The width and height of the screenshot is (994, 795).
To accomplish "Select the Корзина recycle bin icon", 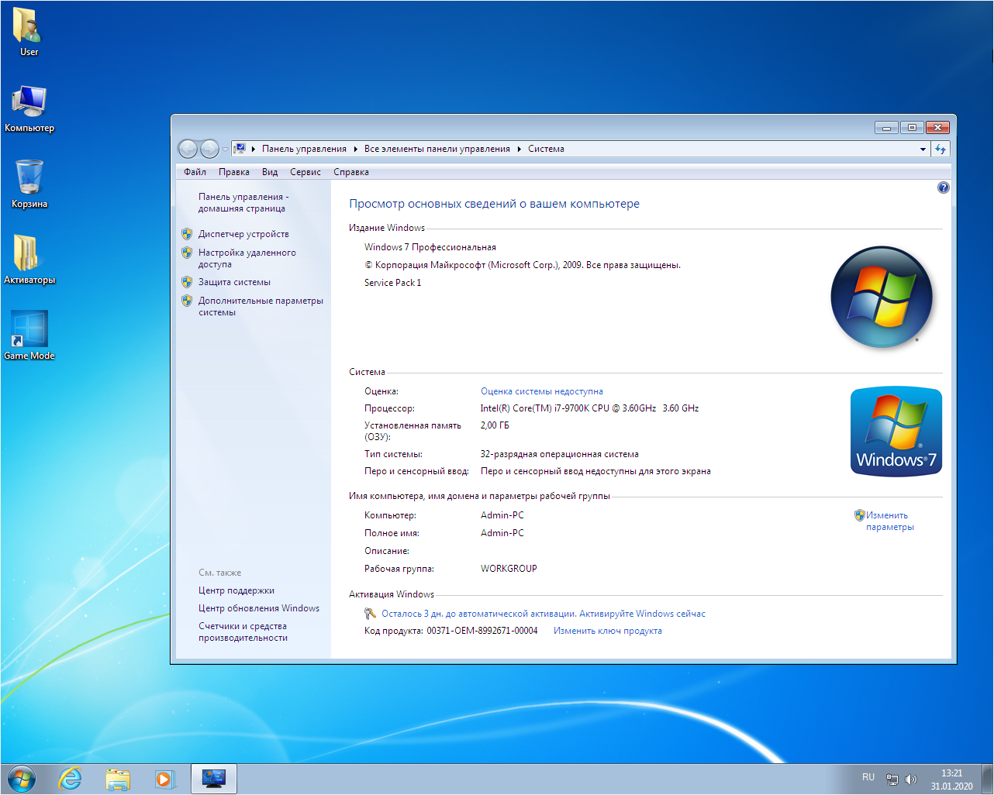I will 29,184.
